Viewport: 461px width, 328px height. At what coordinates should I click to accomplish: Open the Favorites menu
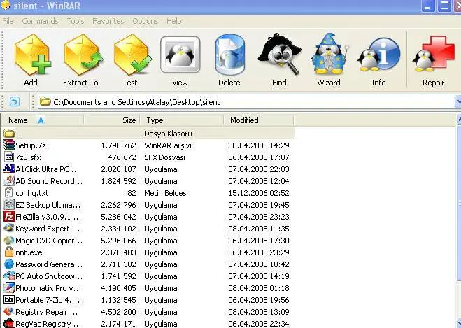coord(108,21)
